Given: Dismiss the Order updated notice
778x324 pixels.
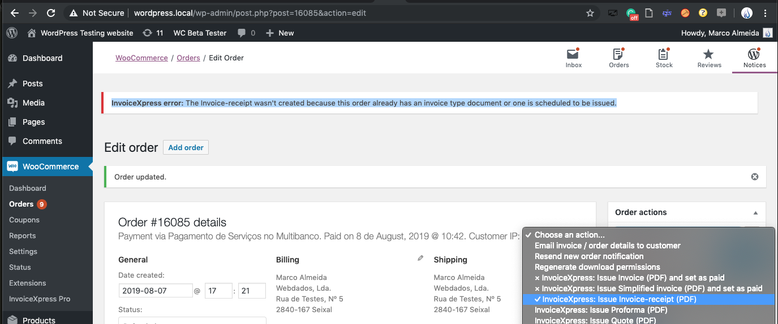Looking at the screenshot, I should [754, 177].
